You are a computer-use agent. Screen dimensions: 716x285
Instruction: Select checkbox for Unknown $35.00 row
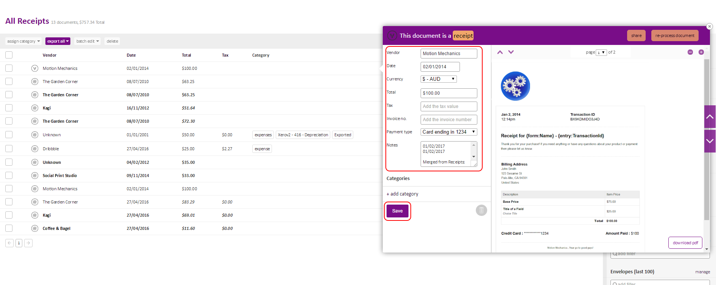click(9, 162)
